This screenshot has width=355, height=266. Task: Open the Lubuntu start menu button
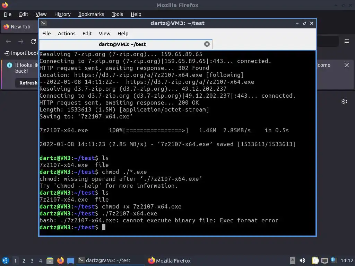tap(6, 260)
